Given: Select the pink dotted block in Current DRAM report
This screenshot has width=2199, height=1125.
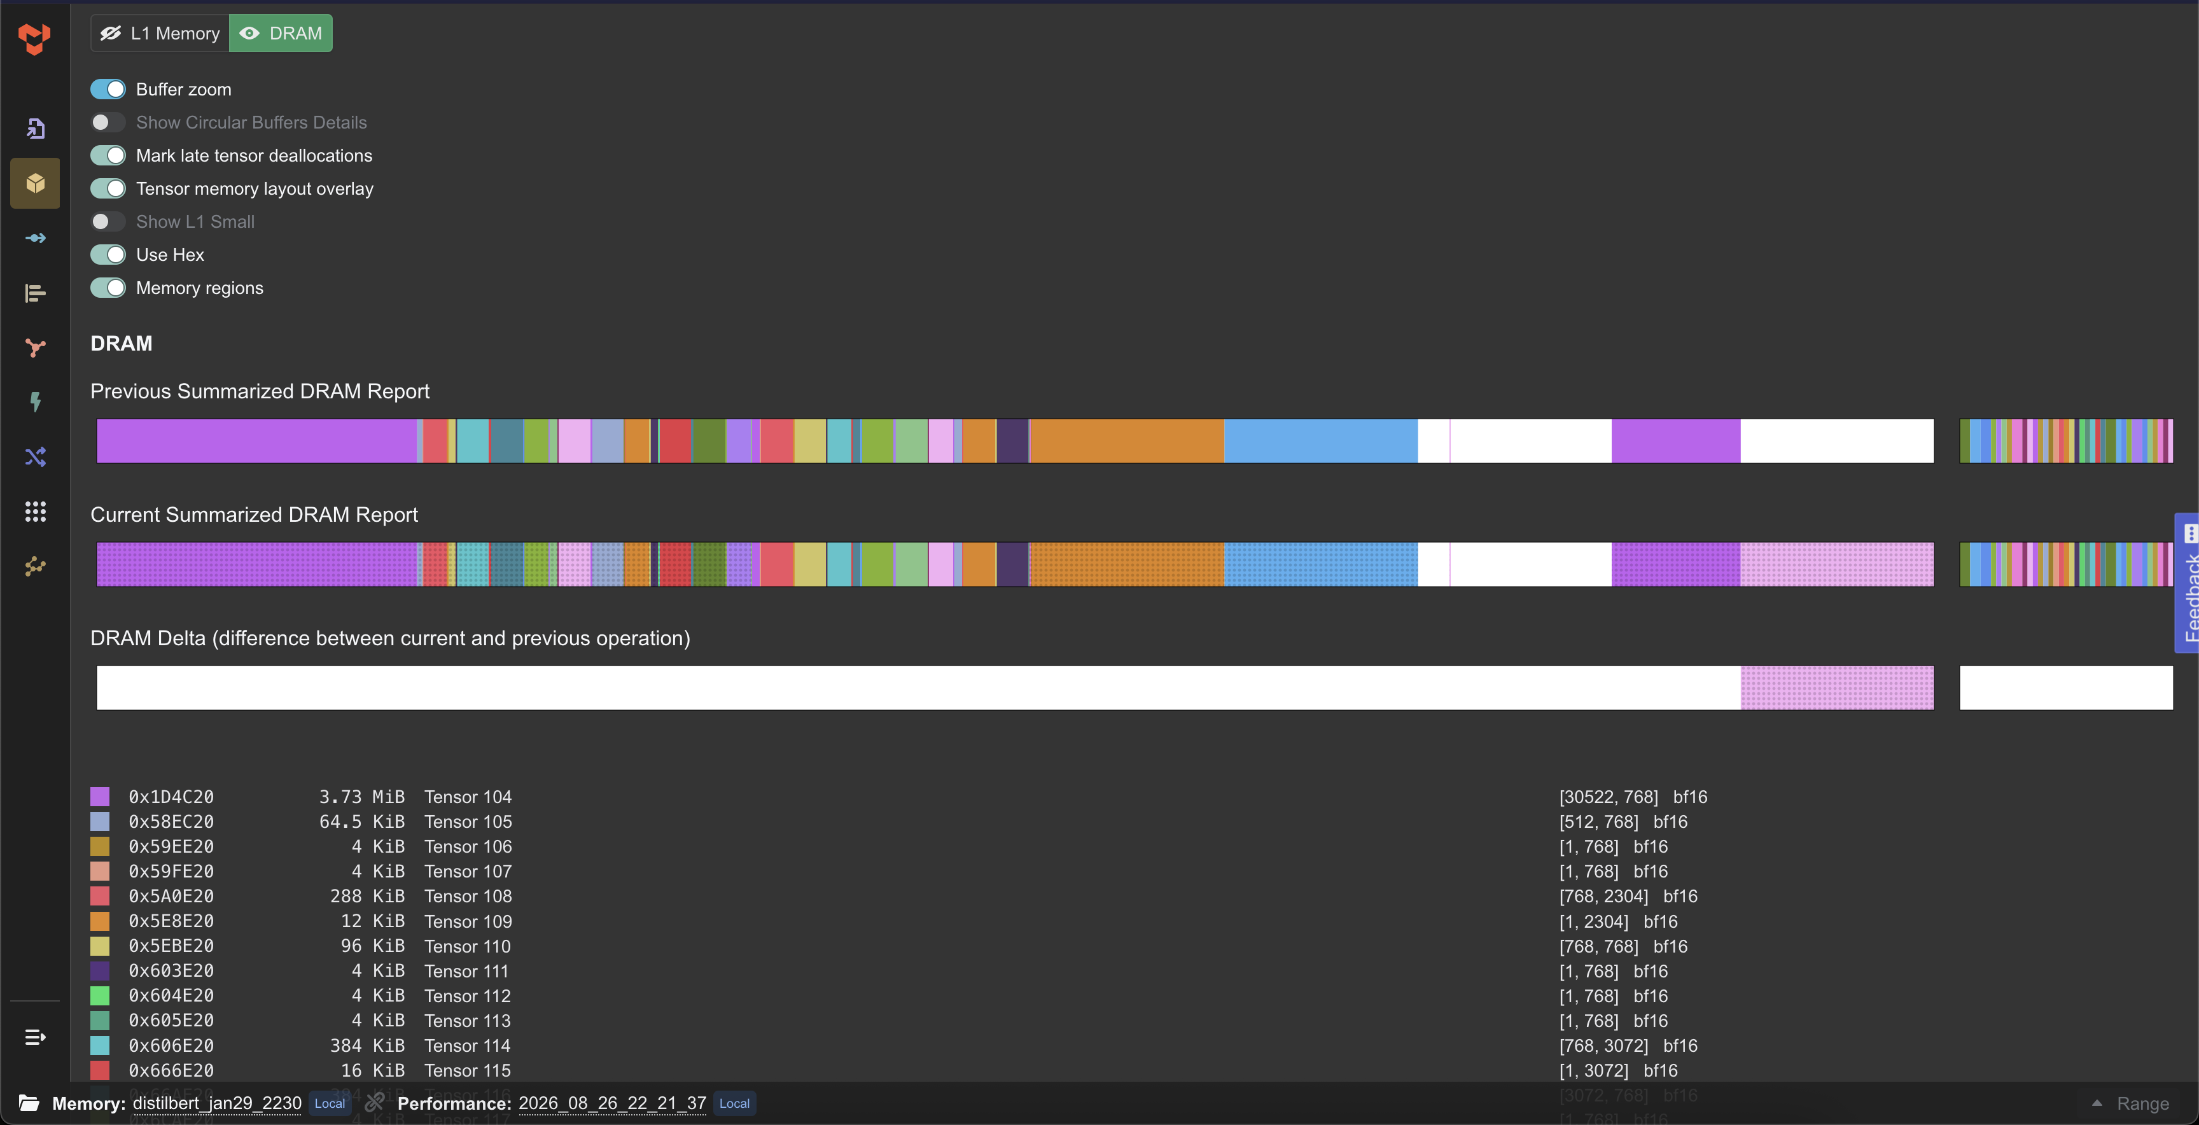Looking at the screenshot, I should click(1837, 564).
